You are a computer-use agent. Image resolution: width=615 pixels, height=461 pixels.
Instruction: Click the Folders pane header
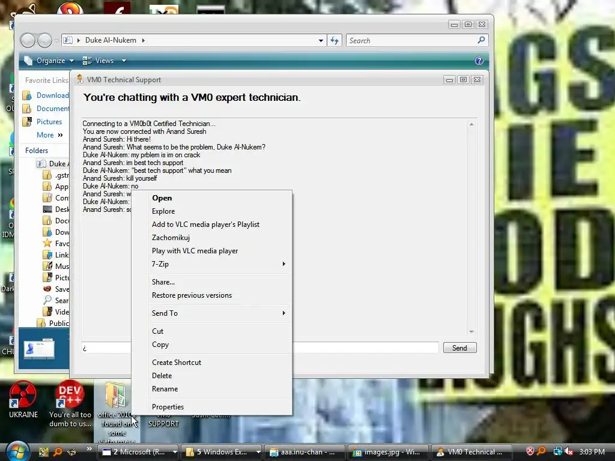(x=37, y=151)
